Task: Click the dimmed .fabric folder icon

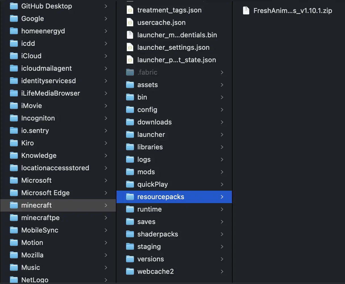Action: pyautogui.click(x=130, y=72)
